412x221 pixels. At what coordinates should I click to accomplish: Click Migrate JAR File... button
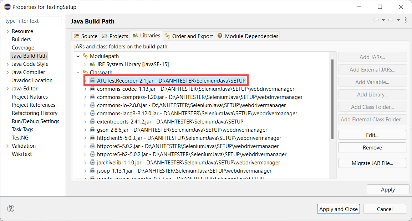coord(372,163)
